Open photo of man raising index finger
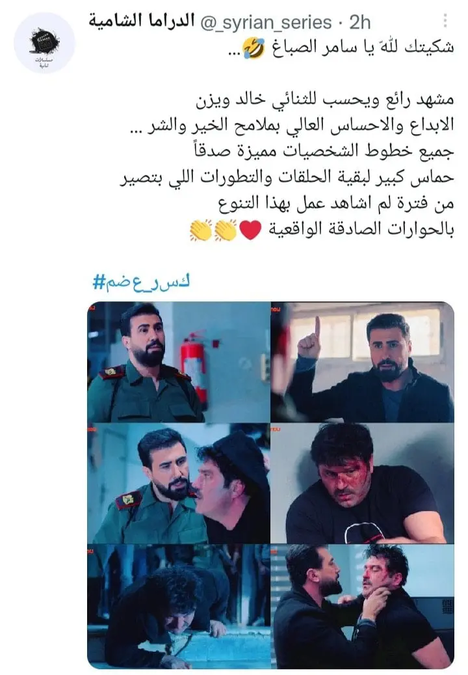Viewport: 468px width, 675px height. (362, 362)
